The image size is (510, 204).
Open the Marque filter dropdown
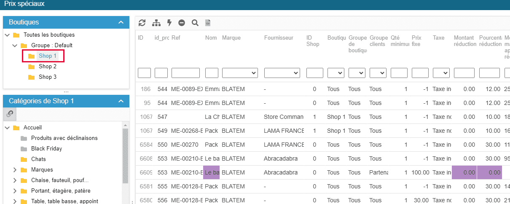240,73
